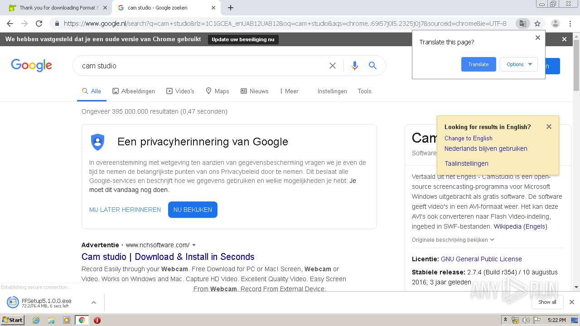580x326 pixels.
Task: Expand the FFSetup5.1.0.0.exe download menu arrow
Action: (x=93, y=302)
